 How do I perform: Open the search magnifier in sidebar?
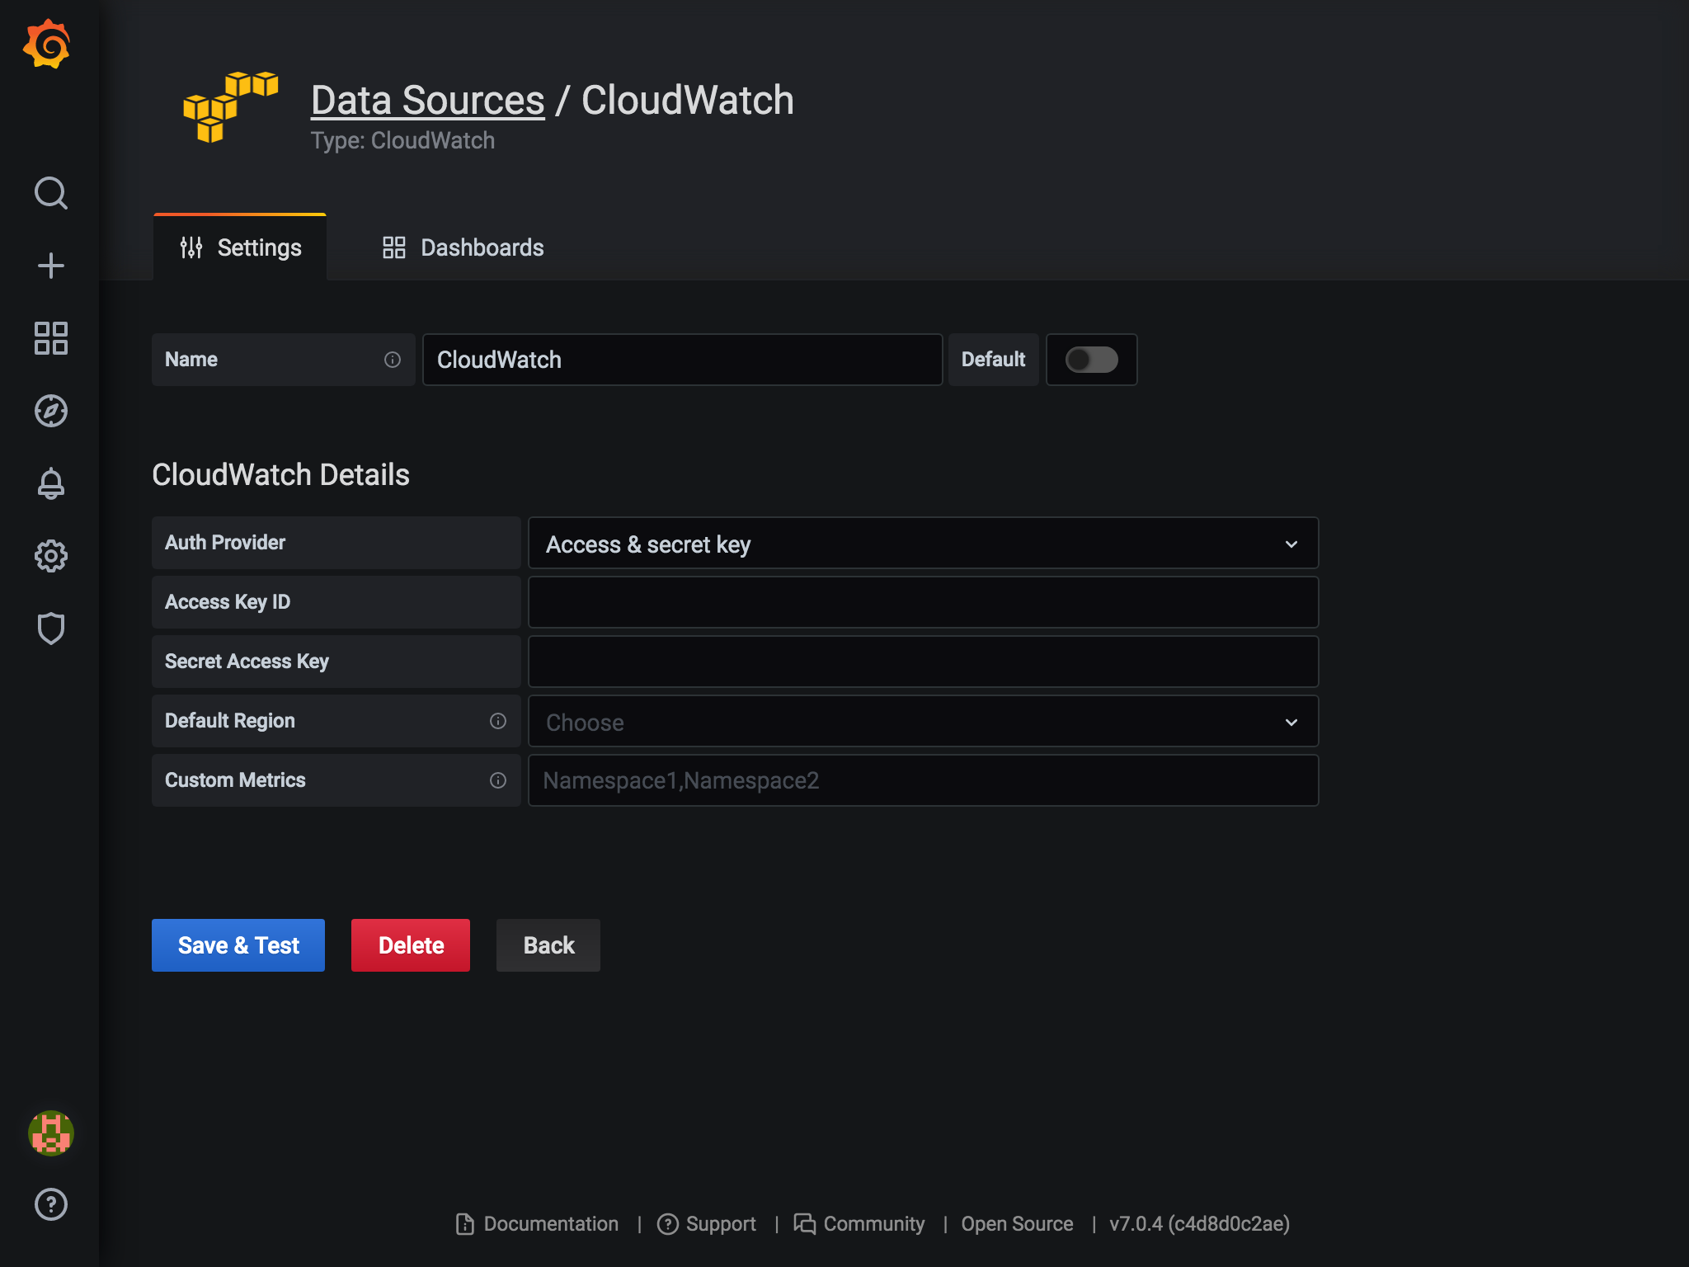click(50, 193)
